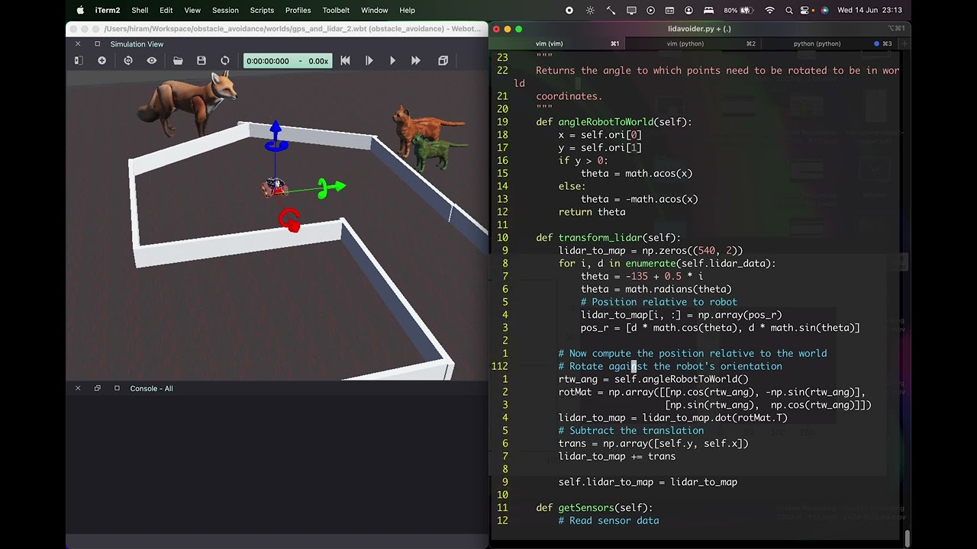Reload the world with the circular arrows
Viewport: 977px width, 549px height.
[x=225, y=60]
